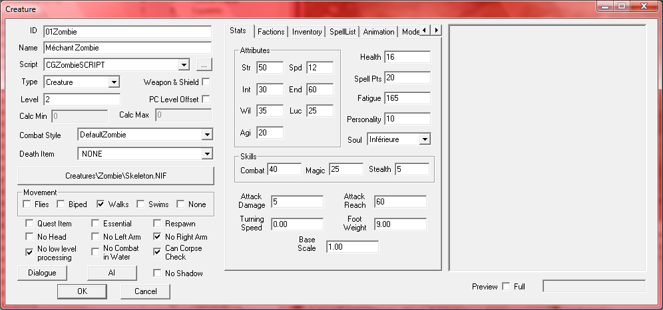
Task: Check the No Left Arm option
Action: coord(96,236)
